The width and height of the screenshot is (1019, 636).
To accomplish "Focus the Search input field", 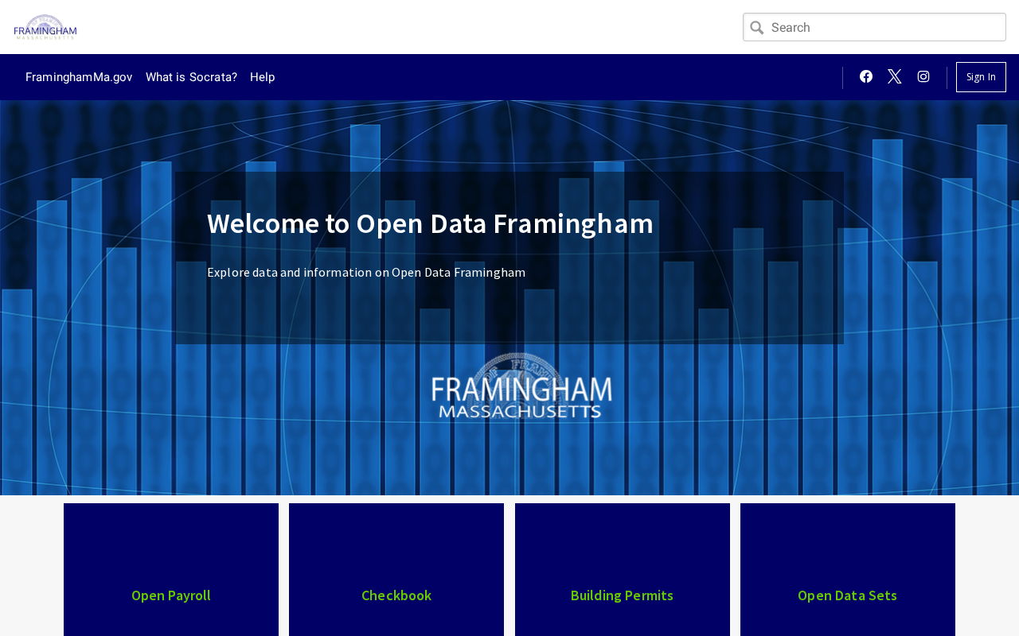I will tap(874, 27).
